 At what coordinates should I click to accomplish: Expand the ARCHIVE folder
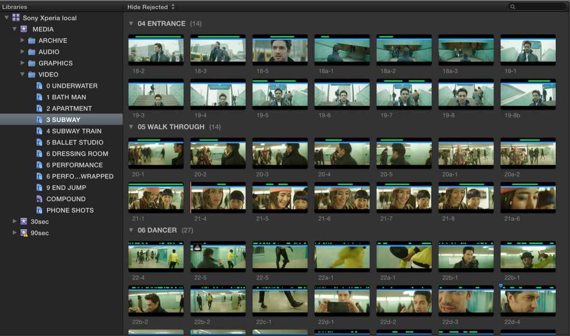coord(22,40)
